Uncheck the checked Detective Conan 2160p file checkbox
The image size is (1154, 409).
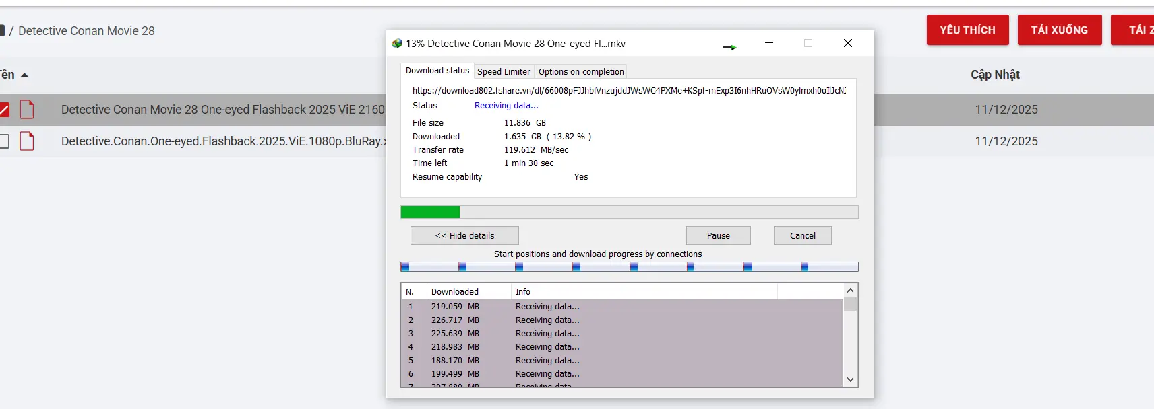click(4, 109)
